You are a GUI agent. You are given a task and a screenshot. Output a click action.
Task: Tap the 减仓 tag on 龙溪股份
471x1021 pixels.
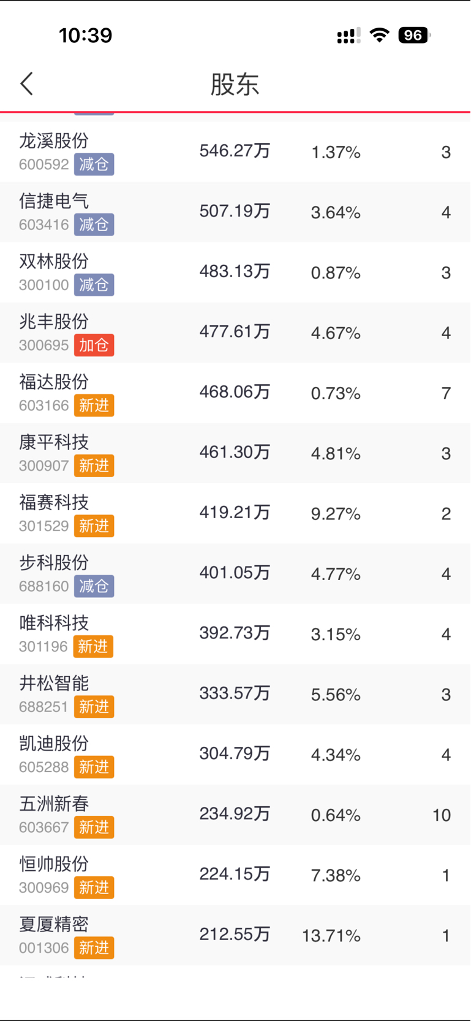pos(94,164)
